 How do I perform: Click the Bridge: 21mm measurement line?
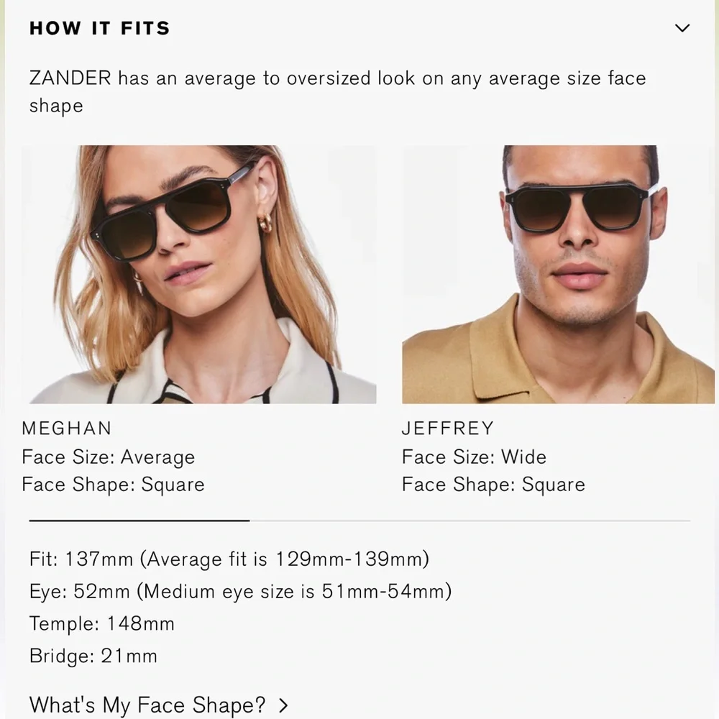93,656
